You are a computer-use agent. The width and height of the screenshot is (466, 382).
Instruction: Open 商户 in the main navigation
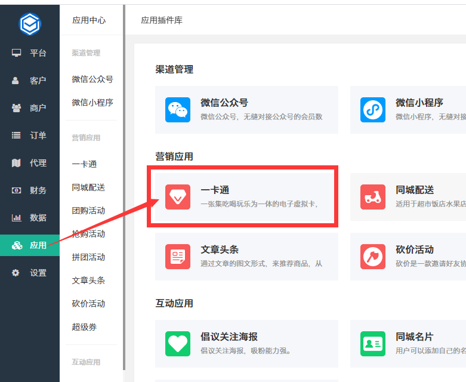30,108
